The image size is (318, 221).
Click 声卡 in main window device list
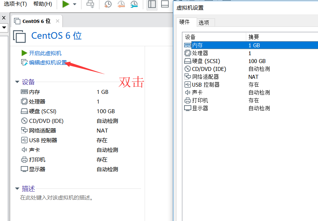click(x=34, y=150)
